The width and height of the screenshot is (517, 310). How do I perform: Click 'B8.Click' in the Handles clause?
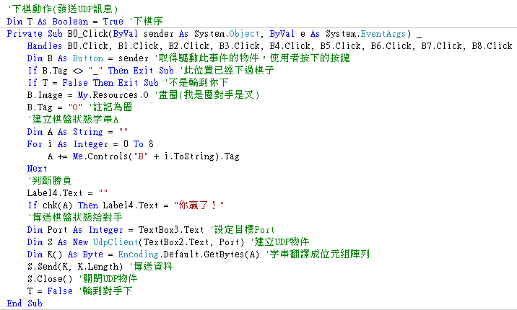[492, 46]
